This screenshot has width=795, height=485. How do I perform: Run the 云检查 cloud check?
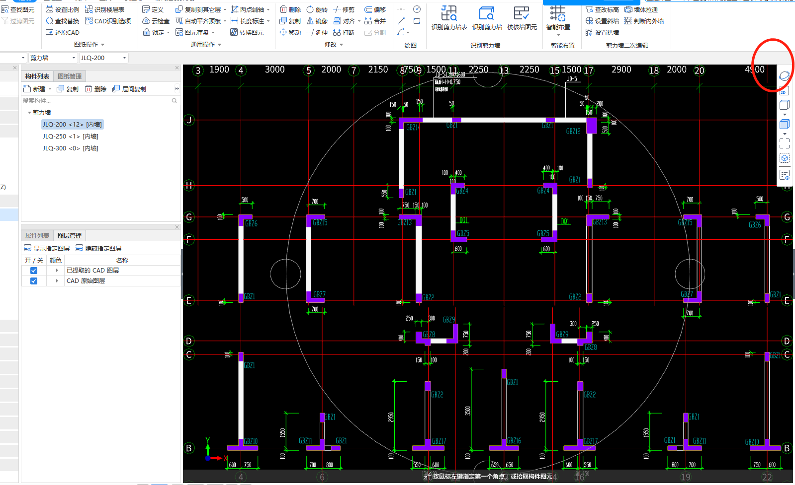click(156, 21)
